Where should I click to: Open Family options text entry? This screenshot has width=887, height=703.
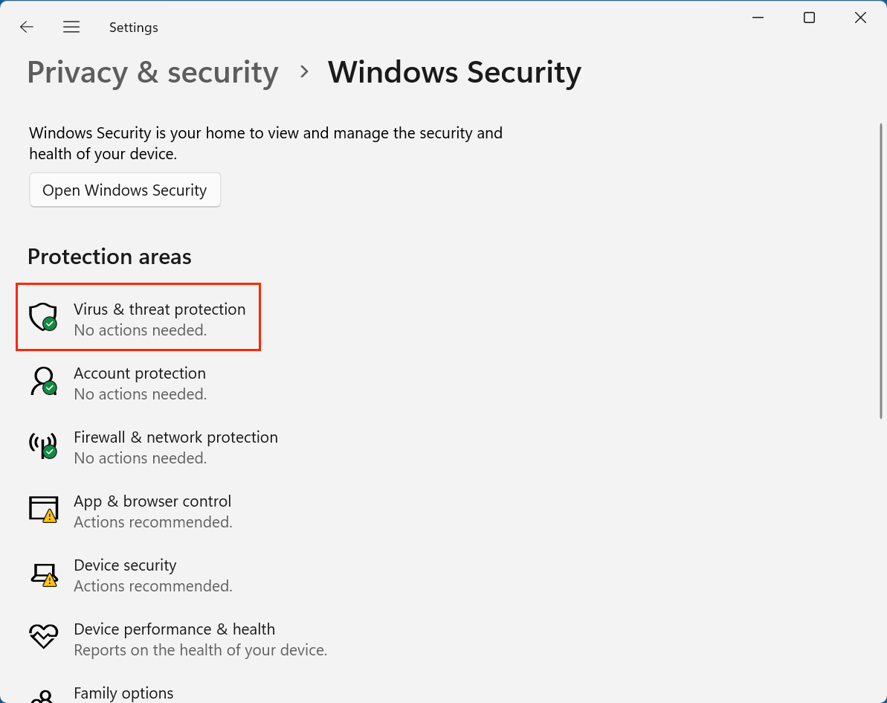[x=123, y=693]
